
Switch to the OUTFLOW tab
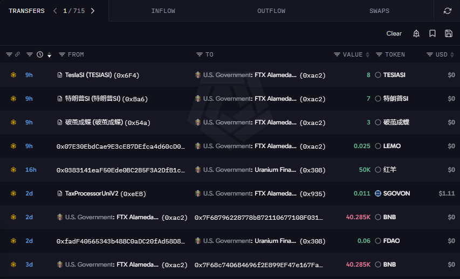pyautogui.click(x=271, y=11)
